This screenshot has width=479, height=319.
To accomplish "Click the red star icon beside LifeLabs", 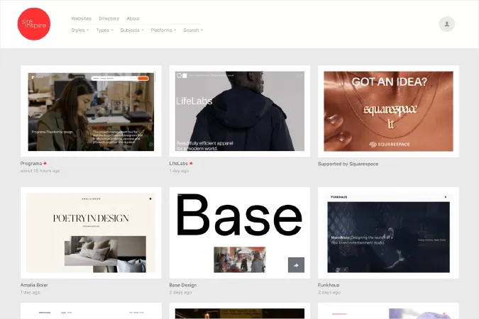I will 191,163.
